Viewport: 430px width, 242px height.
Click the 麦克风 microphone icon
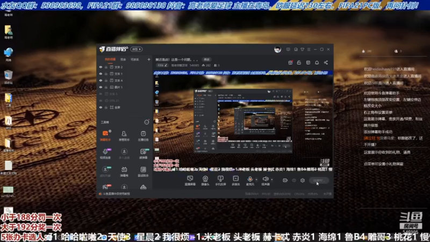tap(250, 179)
